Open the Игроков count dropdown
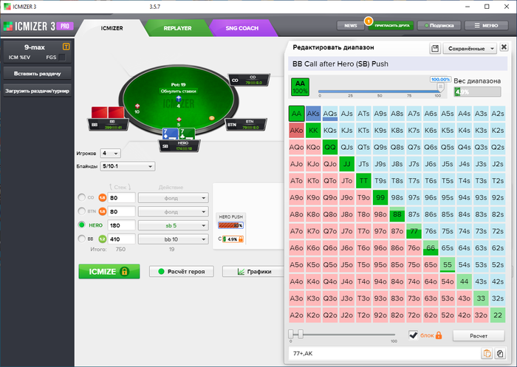The width and height of the screenshot is (517, 367). tap(110, 154)
